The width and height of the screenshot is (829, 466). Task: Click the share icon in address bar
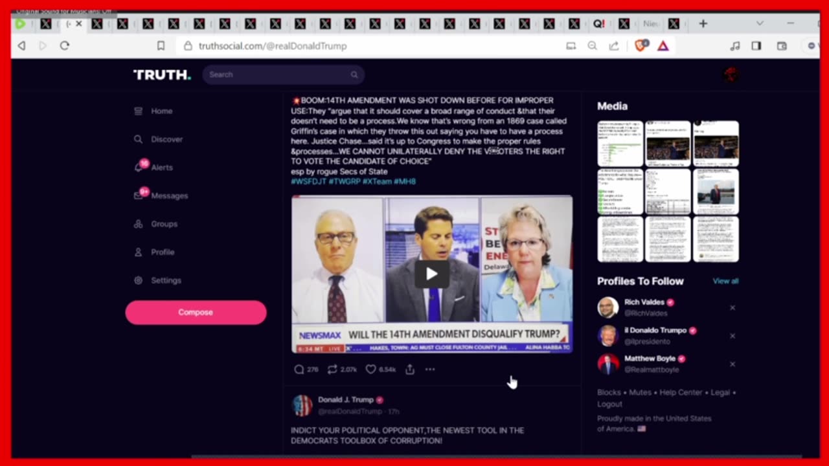(x=613, y=46)
